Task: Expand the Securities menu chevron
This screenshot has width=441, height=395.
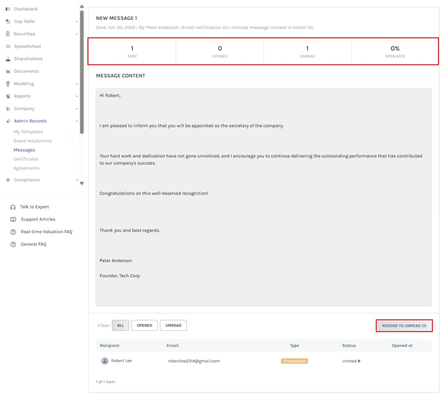Action: pos(77,34)
